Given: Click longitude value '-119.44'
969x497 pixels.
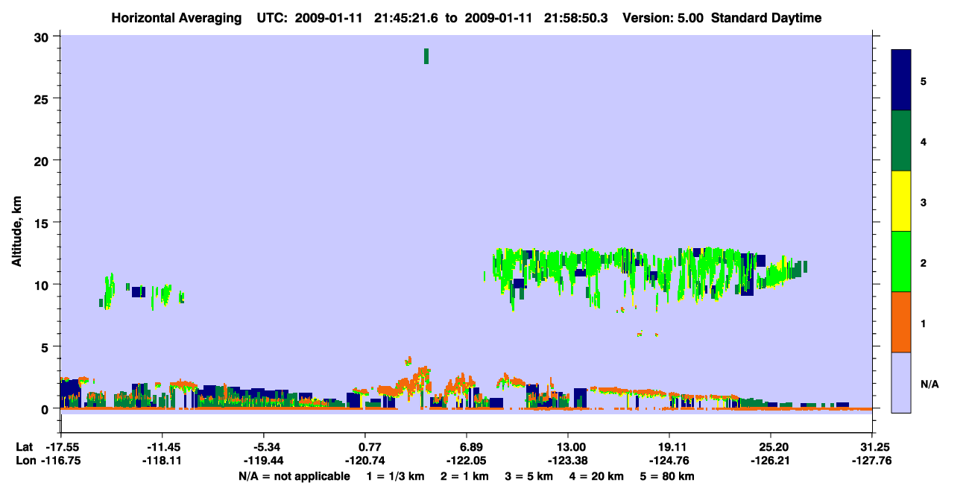Looking at the screenshot, I should coord(264,460).
